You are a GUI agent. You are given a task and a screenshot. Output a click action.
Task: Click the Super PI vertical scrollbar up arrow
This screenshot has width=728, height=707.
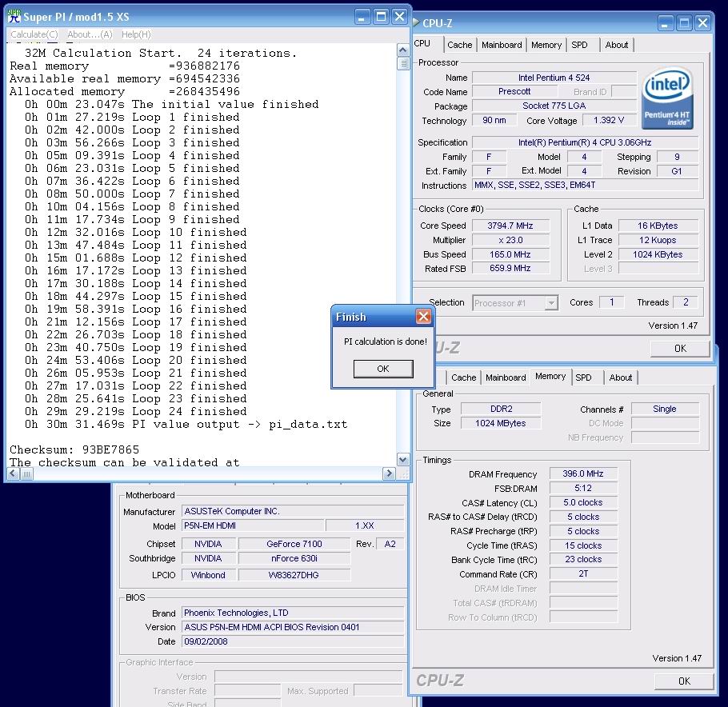coord(403,50)
